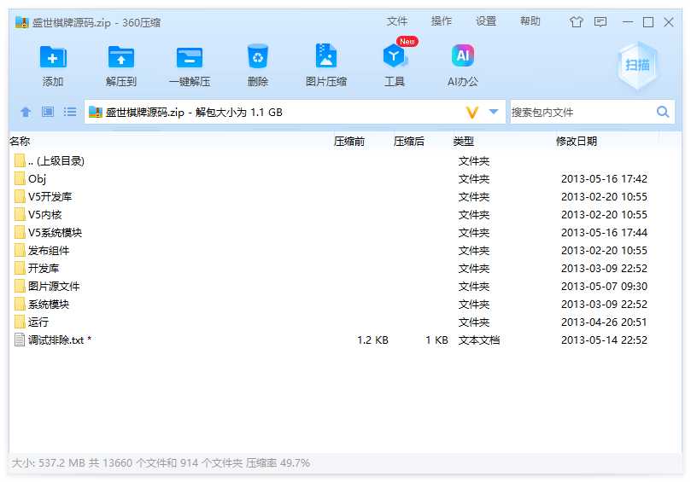Maximize the 360压缩 window
Image resolution: width=691 pixels, height=482 pixels.
tap(648, 22)
